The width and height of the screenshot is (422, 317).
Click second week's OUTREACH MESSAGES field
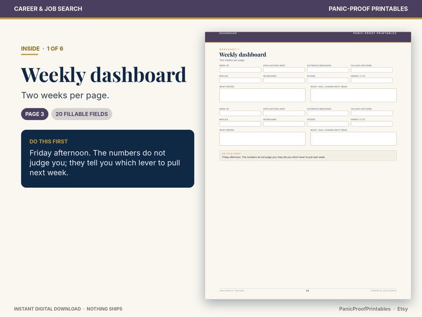pos(328,113)
